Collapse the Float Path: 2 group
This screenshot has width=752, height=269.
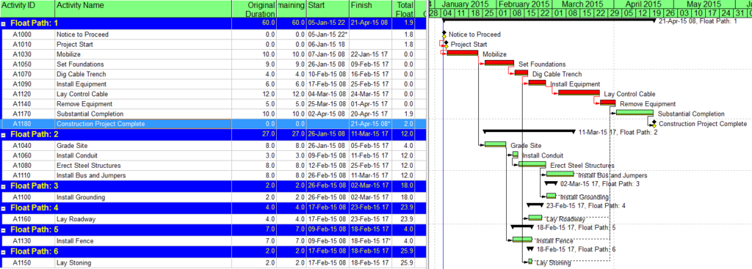(4, 135)
